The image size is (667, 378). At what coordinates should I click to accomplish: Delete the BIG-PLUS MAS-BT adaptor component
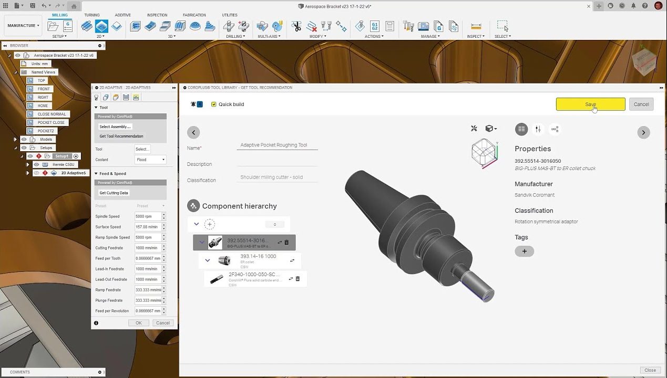point(286,243)
